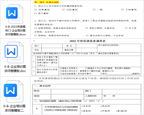The width and height of the screenshot is (144, 115).
Task: Click the small document icon beside 20XX title
Action: tap(34, 41)
